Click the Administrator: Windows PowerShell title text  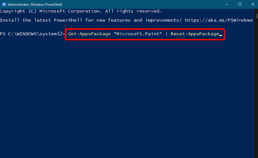[x=34, y=4]
